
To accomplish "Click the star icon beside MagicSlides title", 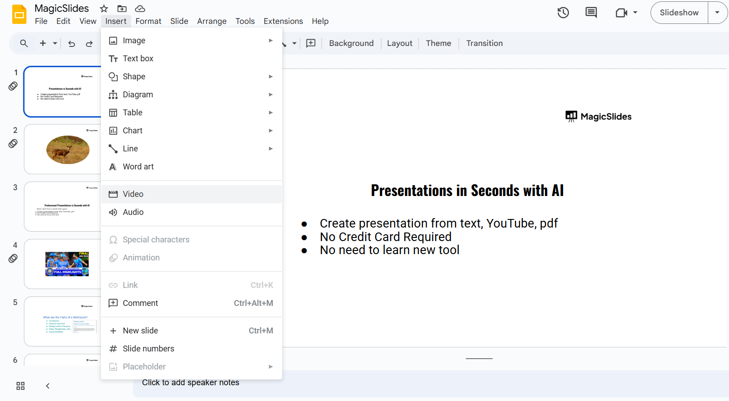I will [x=104, y=9].
